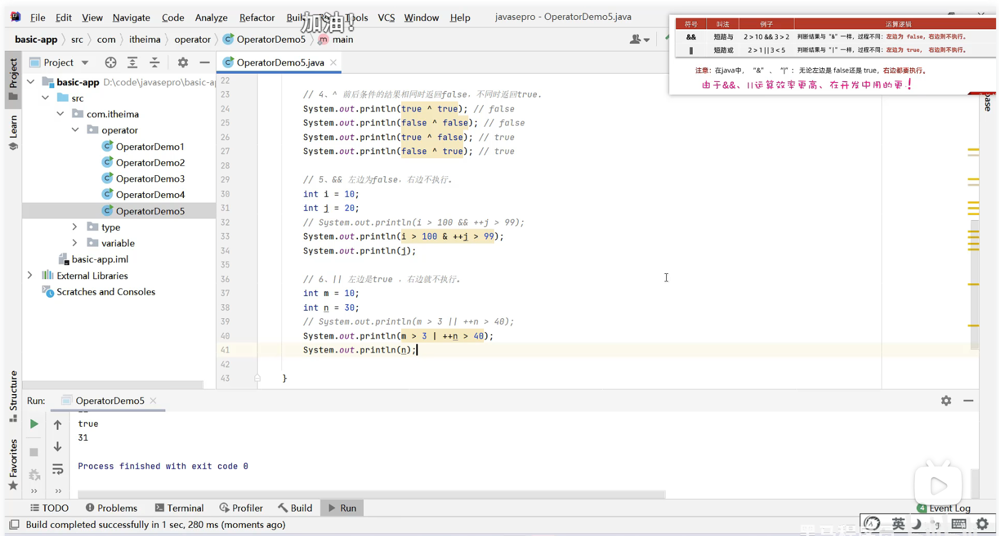999x536 pixels.
Task: Collapse the operator package node
Action: coord(75,130)
